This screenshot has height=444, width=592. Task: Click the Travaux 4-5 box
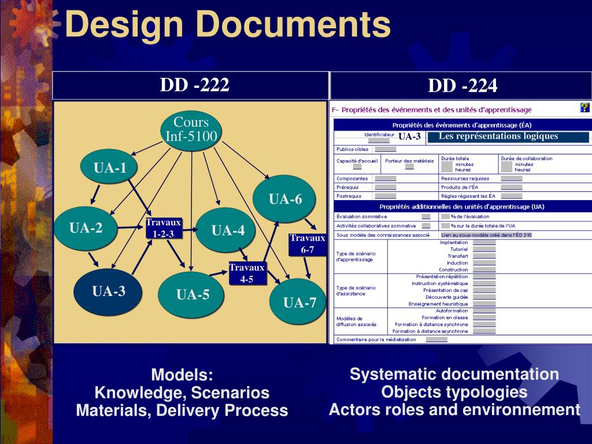click(247, 273)
